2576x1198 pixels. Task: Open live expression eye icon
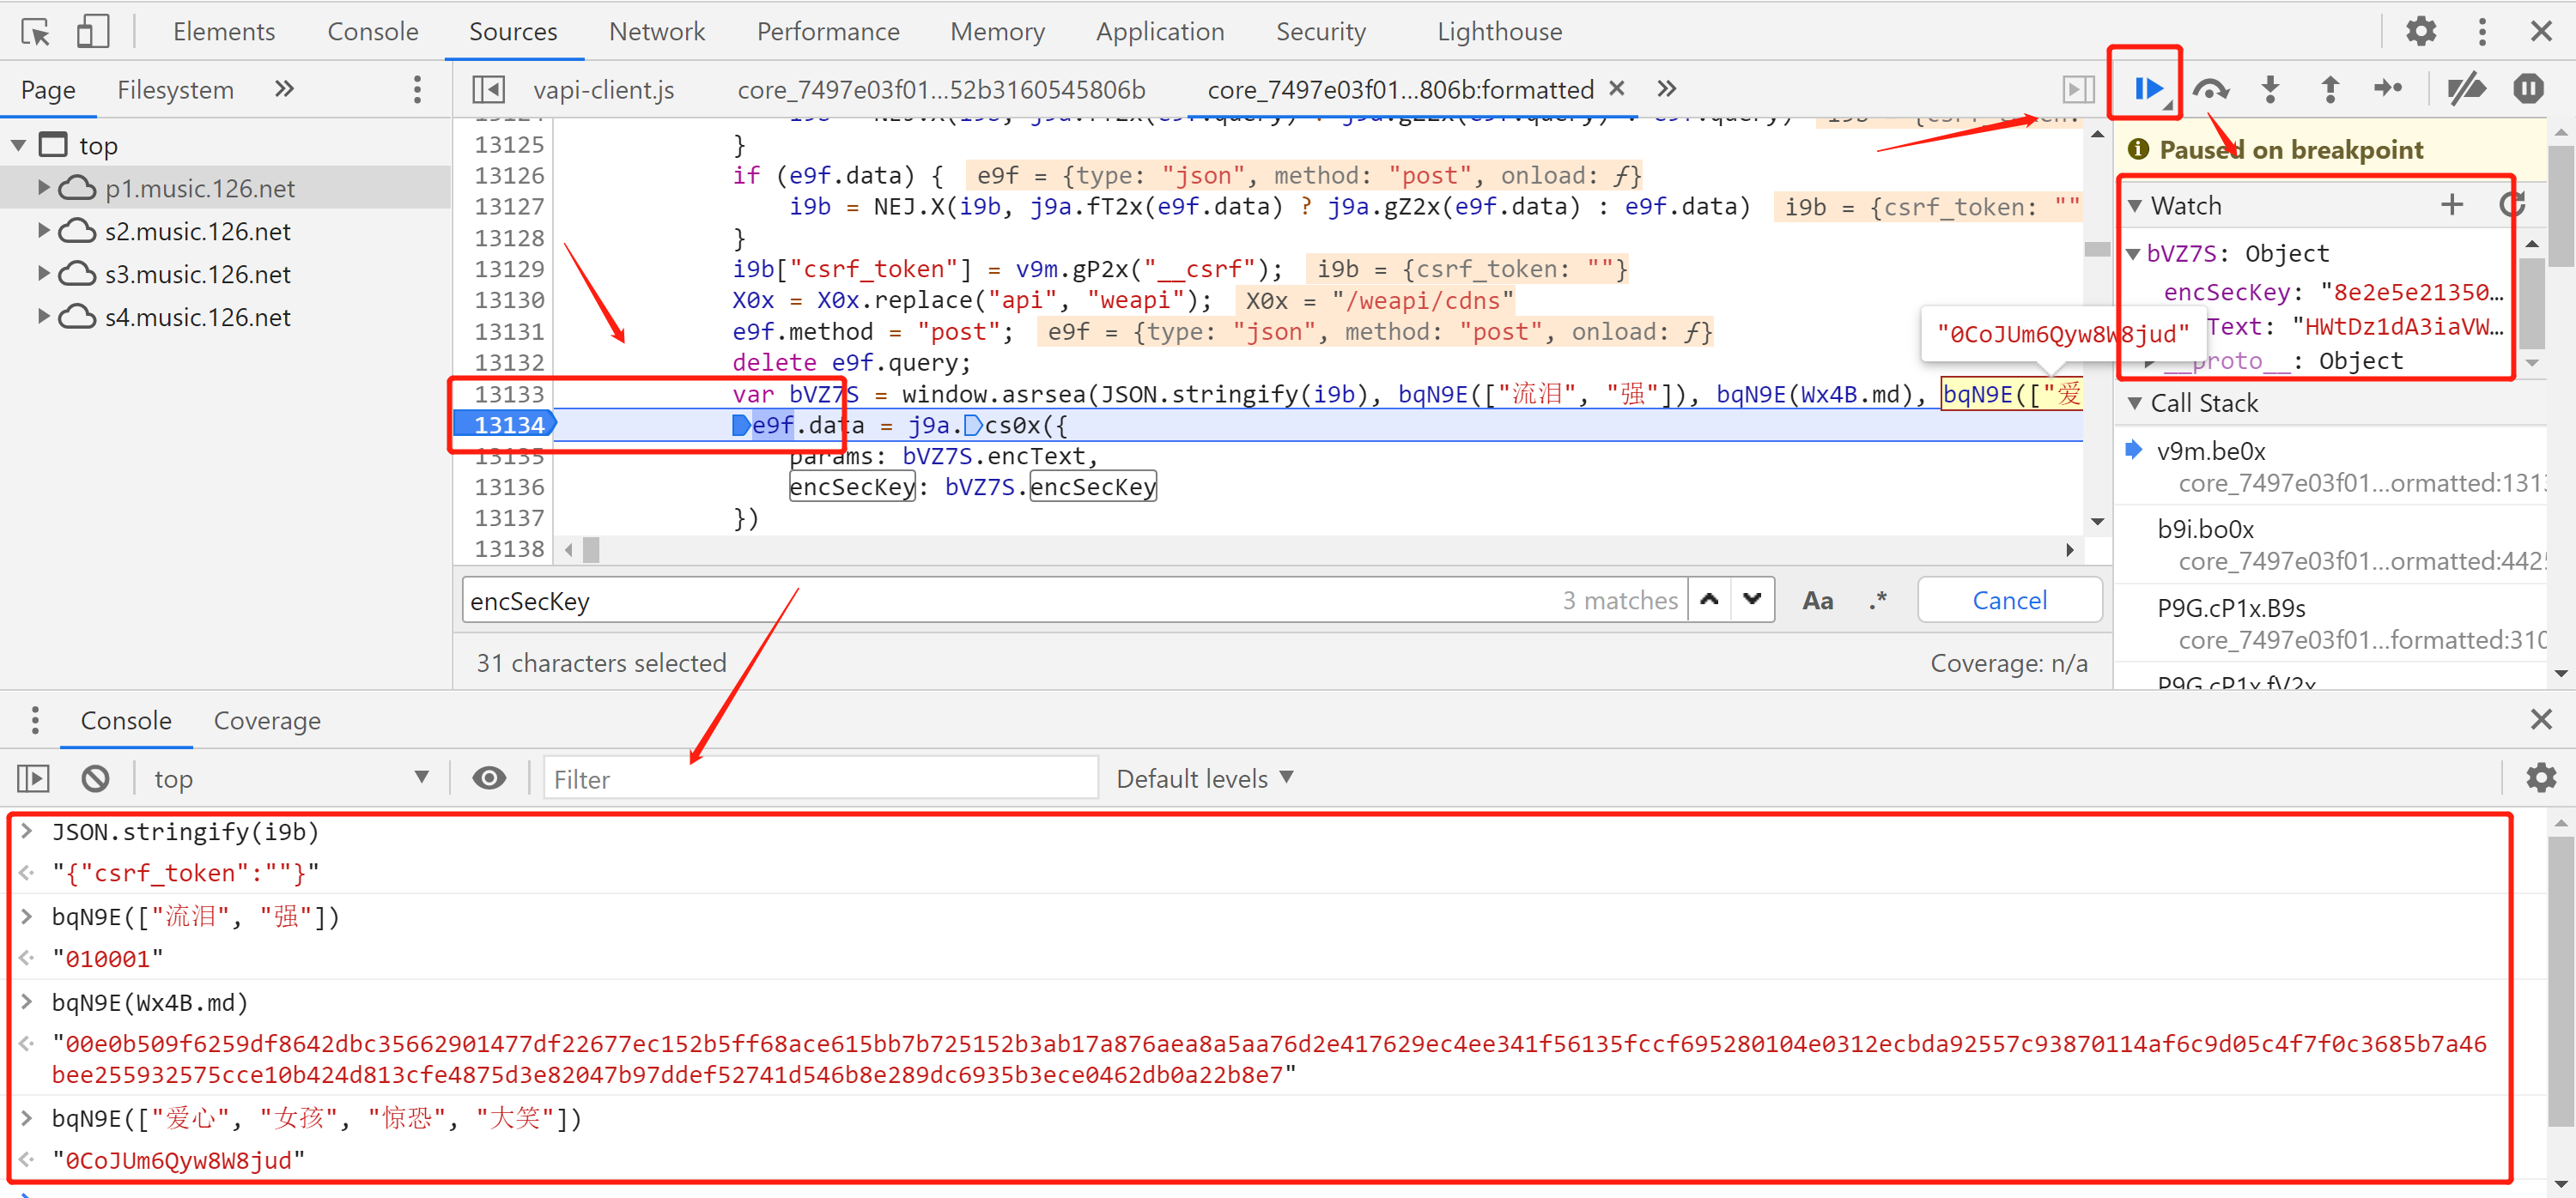point(489,778)
